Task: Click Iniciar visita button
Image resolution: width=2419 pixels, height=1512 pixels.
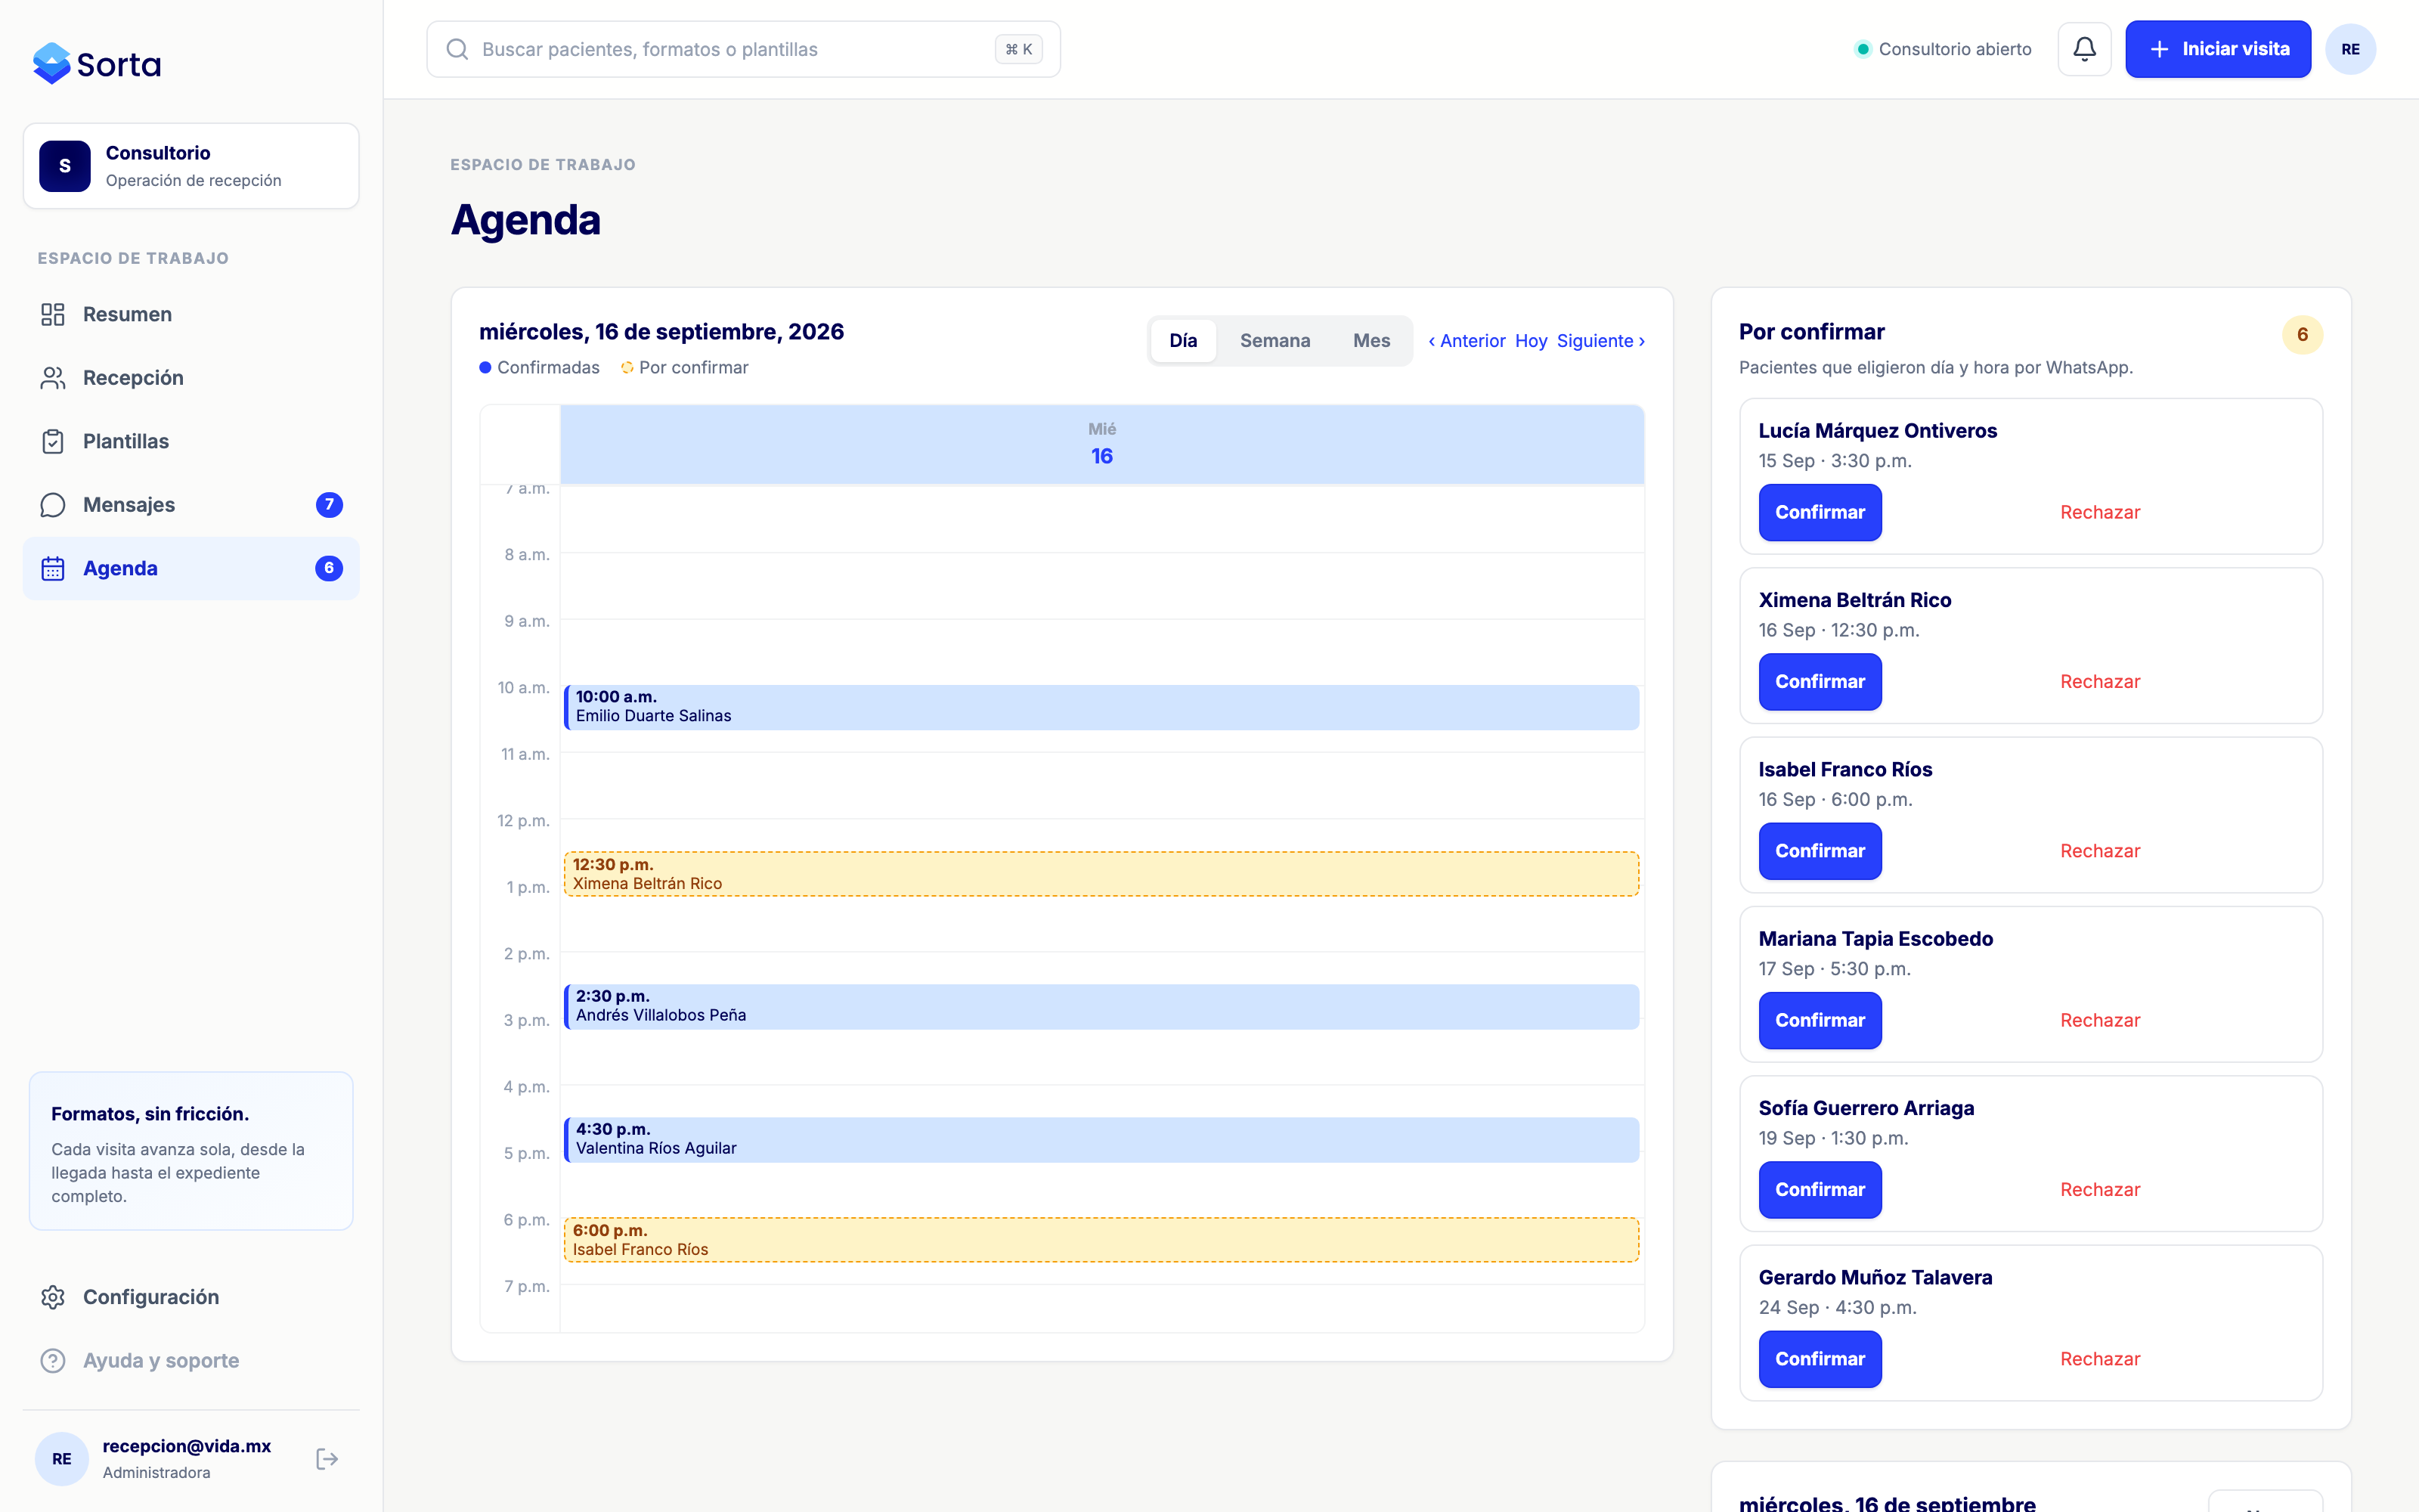Action: pyautogui.click(x=2217, y=49)
